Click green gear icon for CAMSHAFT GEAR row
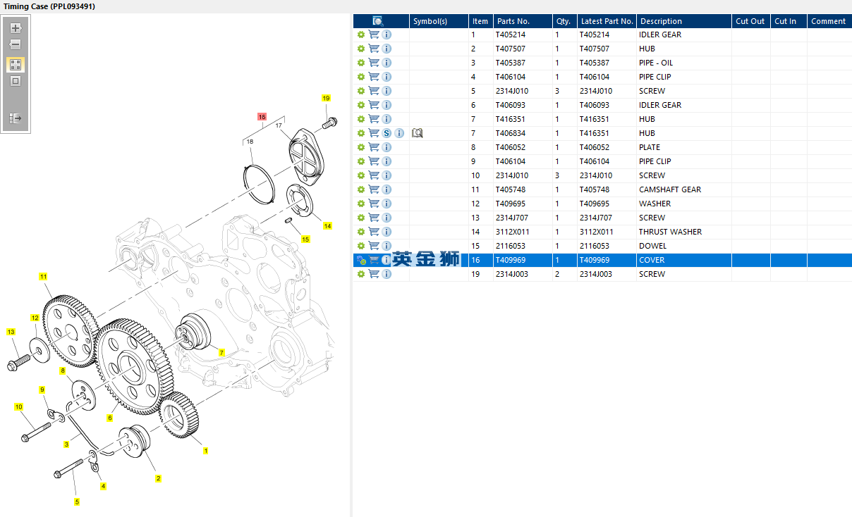Viewport: 852px width, 517px height. [x=361, y=189]
